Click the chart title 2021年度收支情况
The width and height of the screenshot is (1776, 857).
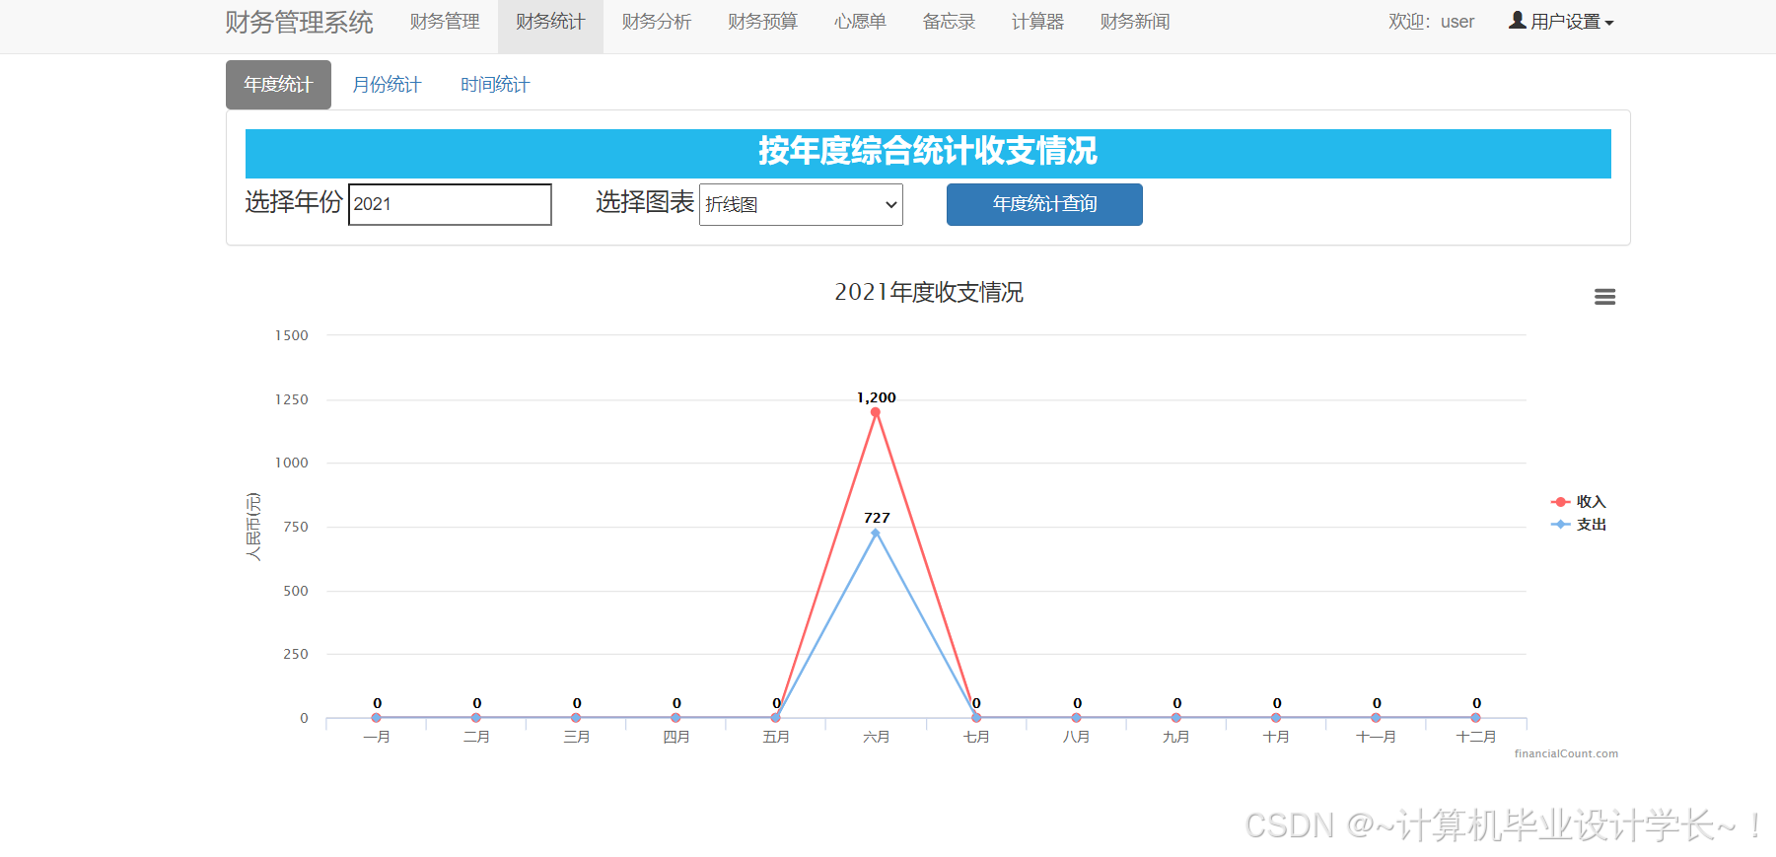click(929, 292)
